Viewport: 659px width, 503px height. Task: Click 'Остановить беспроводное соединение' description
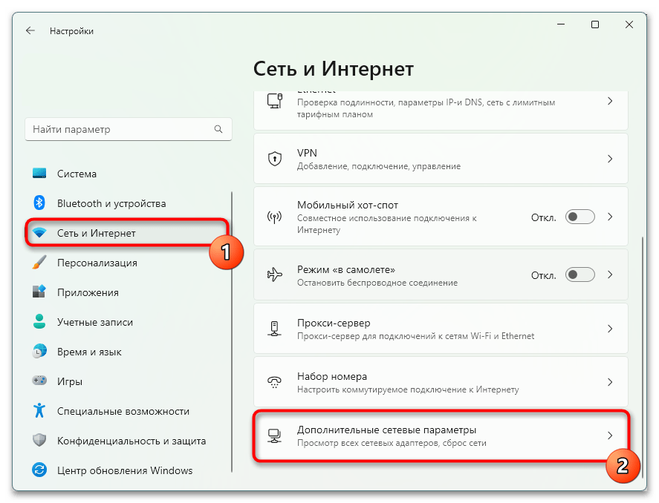tap(377, 283)
